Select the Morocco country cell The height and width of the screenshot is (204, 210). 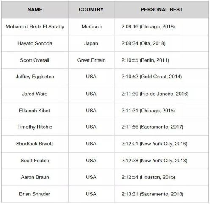point(91,26)
